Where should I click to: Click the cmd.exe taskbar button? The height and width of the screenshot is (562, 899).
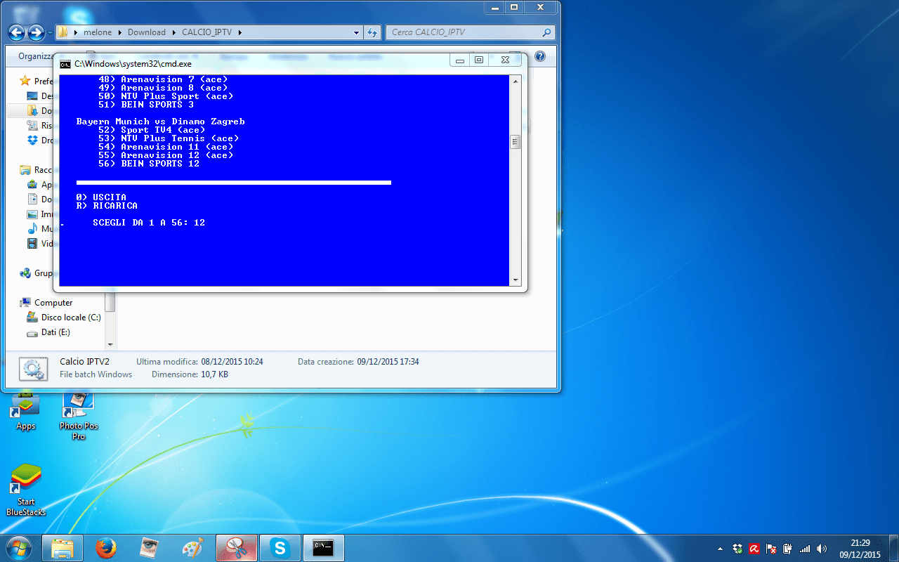point(324,547)
